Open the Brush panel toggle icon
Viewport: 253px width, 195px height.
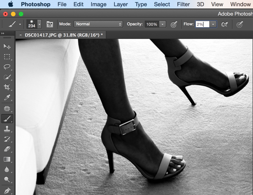click(50, 25)
